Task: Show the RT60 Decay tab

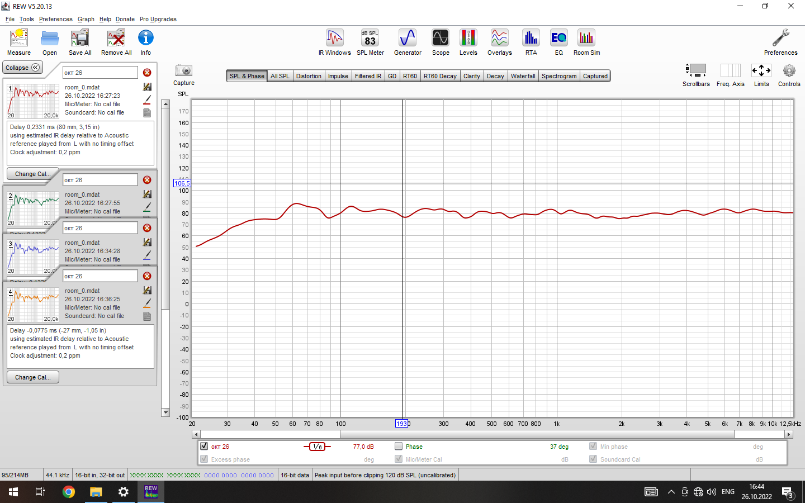Action: [x=440, y=76]
